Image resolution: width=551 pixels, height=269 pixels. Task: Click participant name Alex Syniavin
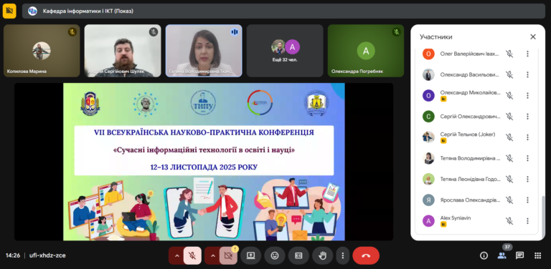[x=456, y=218]
